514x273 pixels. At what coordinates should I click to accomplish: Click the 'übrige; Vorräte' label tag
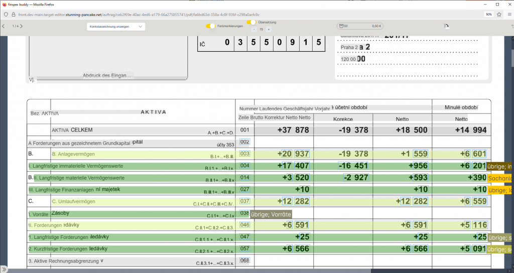point(271,214)
